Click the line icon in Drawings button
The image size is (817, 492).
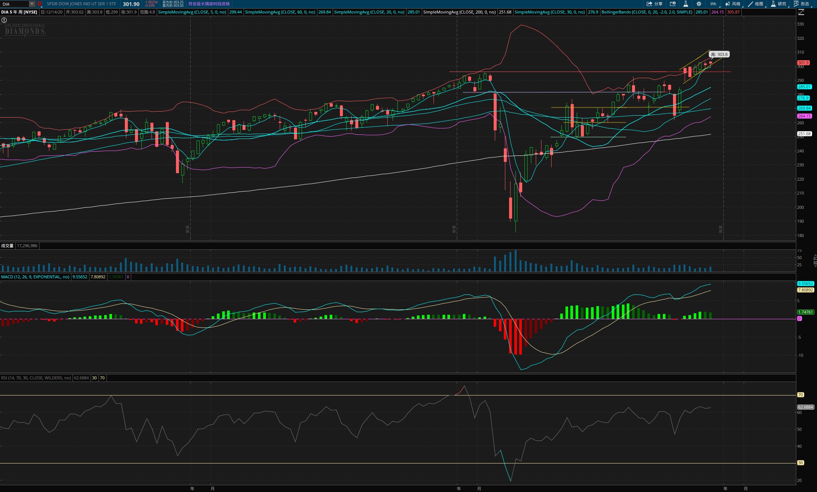click(x=750, y=4)
